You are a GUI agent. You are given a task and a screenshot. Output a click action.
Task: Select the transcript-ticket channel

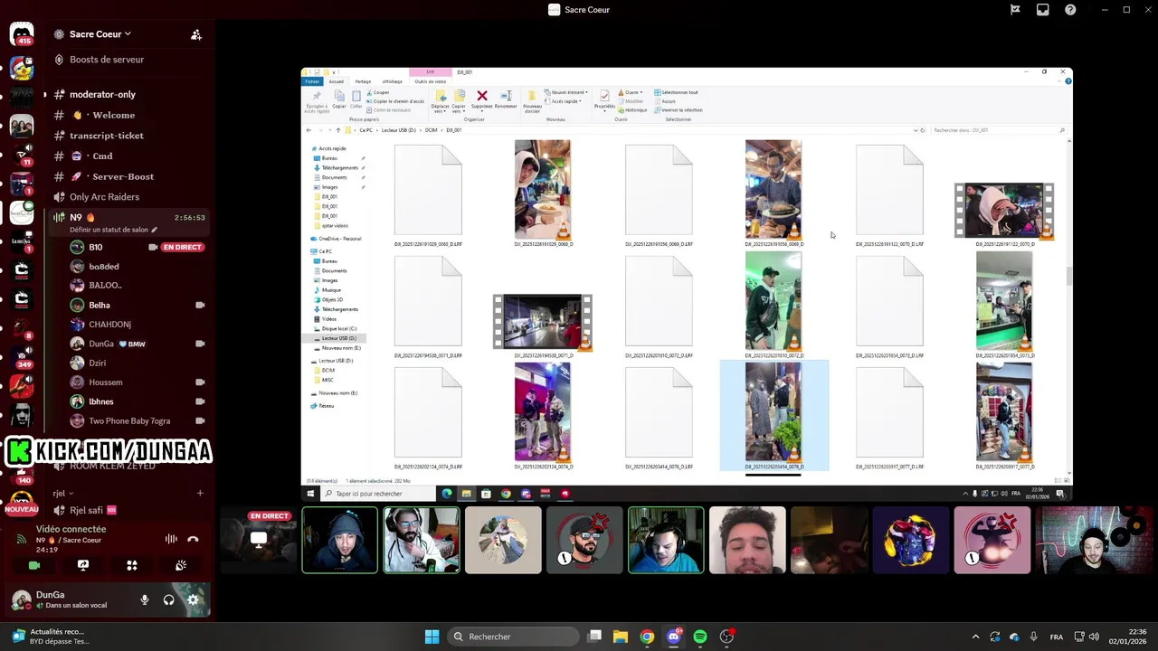(106, 136)
